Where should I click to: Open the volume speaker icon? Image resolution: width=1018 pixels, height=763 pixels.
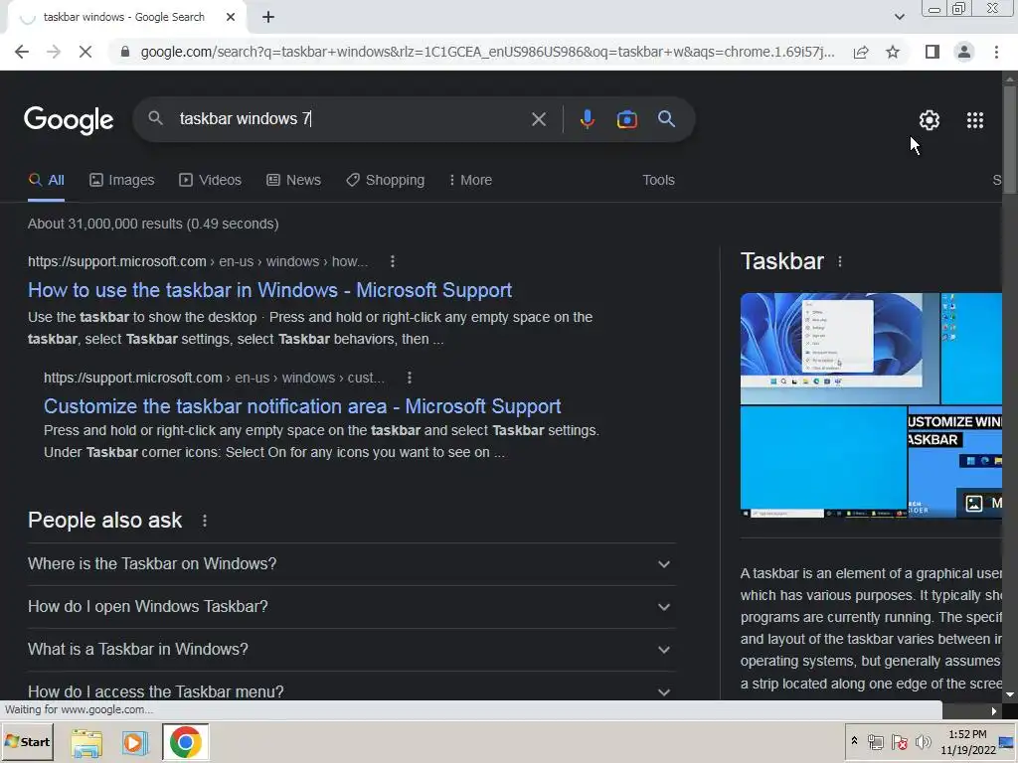(923, 742)
